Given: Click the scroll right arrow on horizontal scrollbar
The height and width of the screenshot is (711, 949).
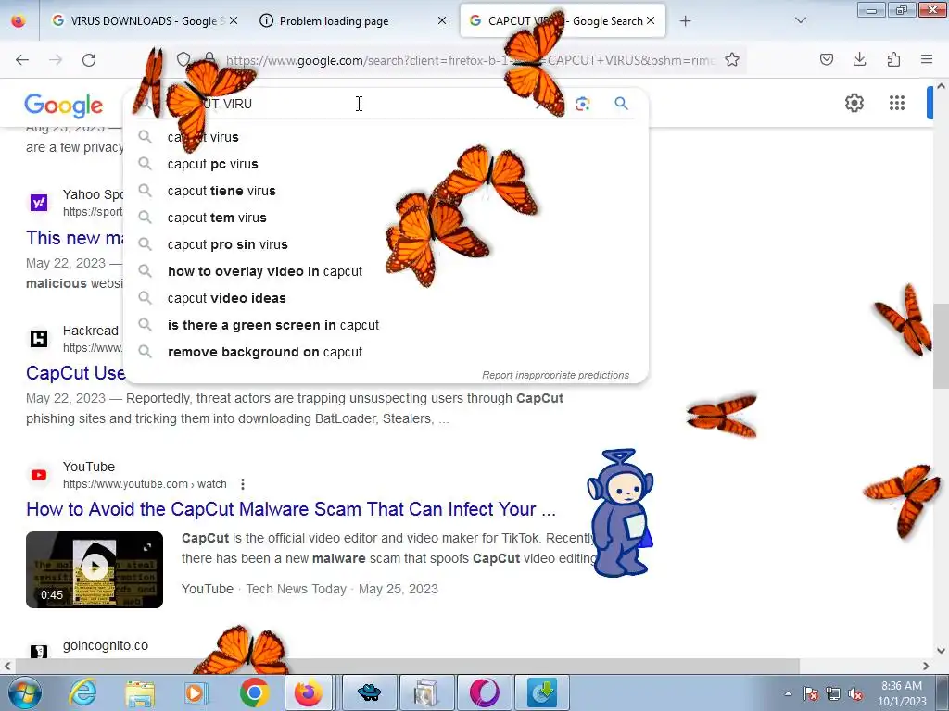Looking at the screenshot, I should point(926,667).
